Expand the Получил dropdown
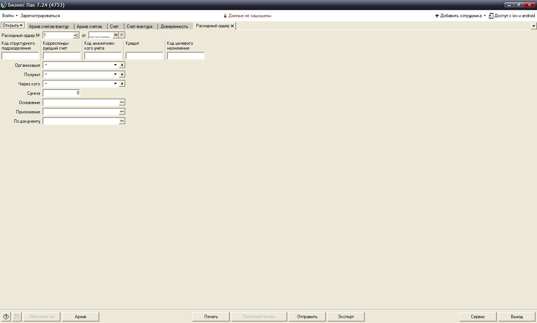 (x=115, y=74)
